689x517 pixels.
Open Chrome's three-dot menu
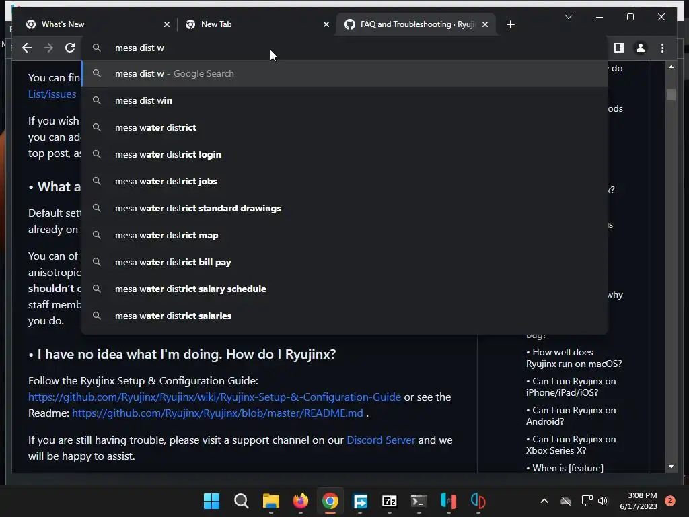(662, 48)
